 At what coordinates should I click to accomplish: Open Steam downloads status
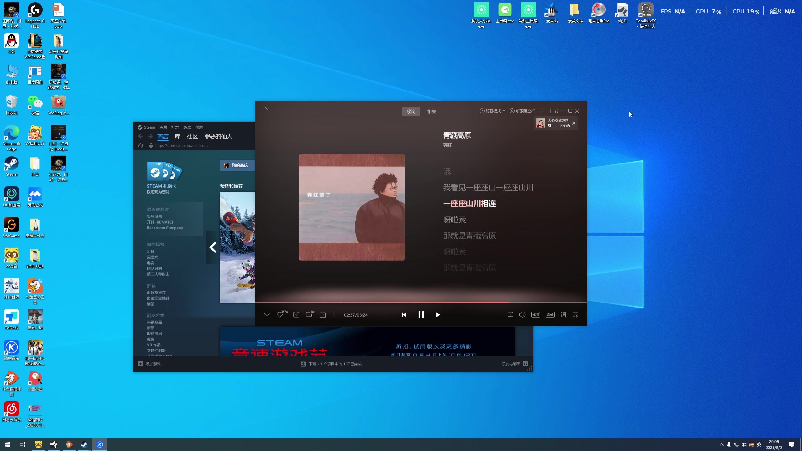331,364
